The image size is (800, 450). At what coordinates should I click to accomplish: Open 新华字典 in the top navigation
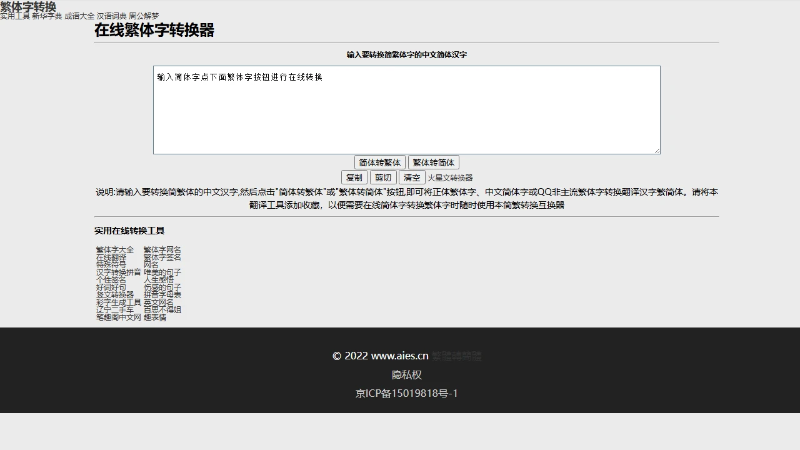[x=47, y=16]
